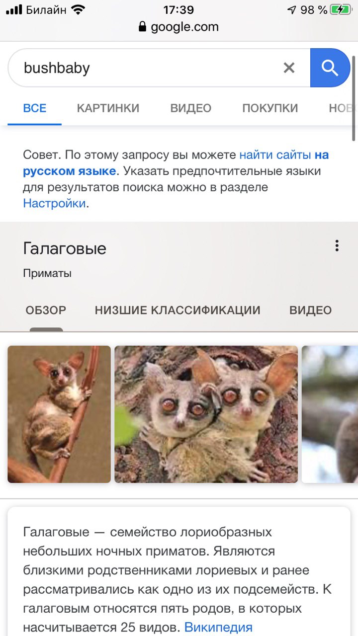Open the Википедия source link
The height and width of the screenshot is (636, 358).
[218, 627]
